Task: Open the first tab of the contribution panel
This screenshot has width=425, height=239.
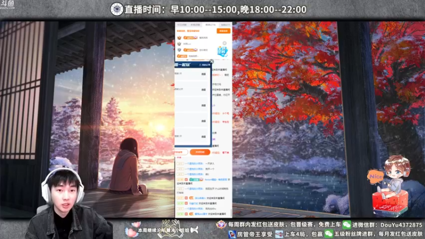Action: click(x=182, y=24)
